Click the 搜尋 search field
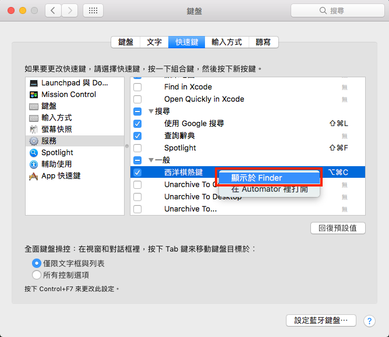 click(338, 10)
